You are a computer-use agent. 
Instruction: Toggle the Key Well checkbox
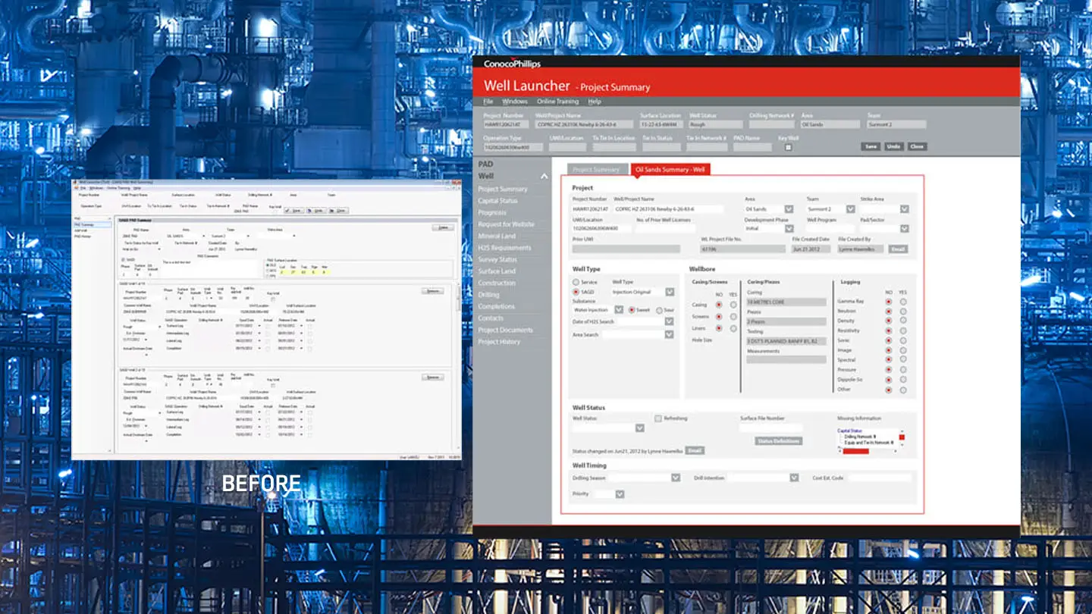pos(789,147)
